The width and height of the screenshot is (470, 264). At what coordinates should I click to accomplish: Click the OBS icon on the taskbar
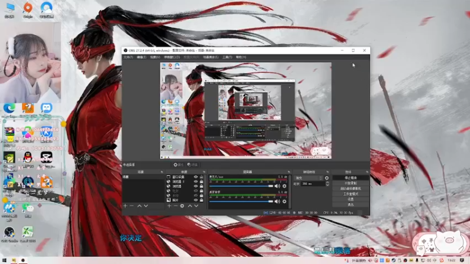23,260
